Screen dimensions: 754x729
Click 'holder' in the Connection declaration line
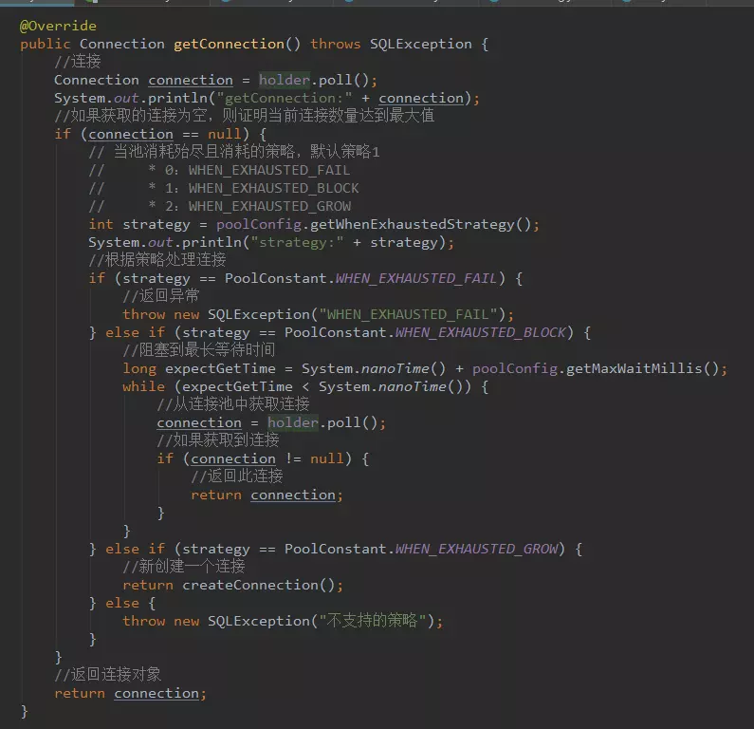pos(285,80)
